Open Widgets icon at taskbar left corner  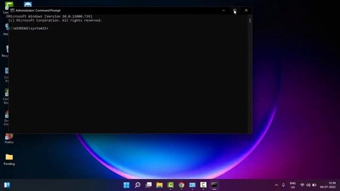point(7,185)
